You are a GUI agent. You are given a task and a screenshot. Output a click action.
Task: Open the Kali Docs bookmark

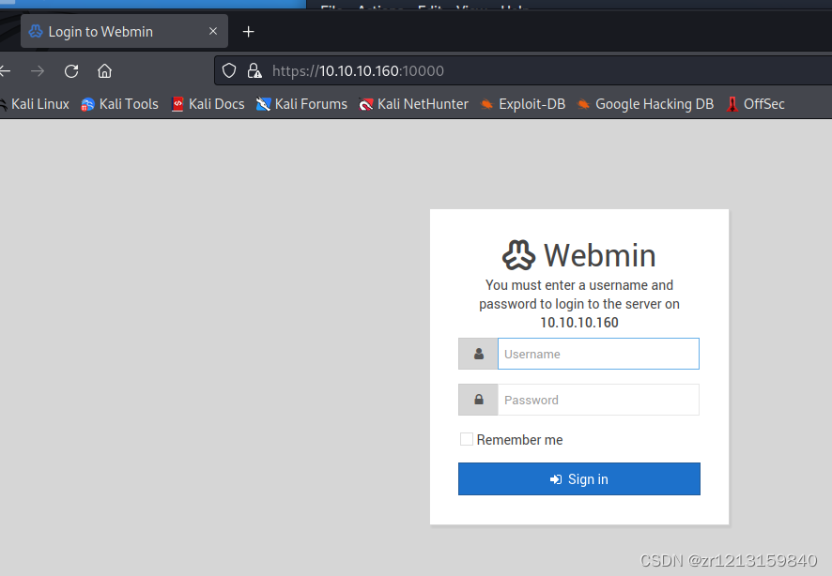click(x=208, y=104)
